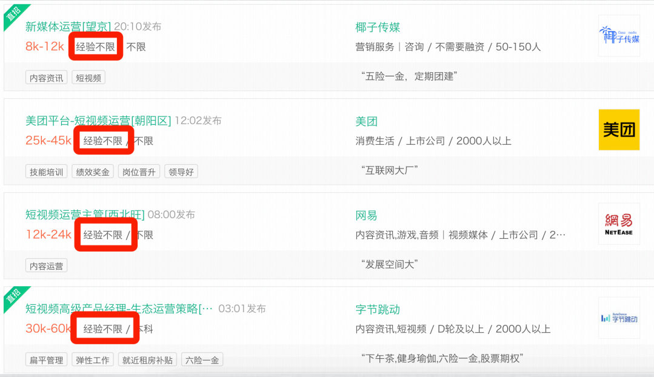Screen dimensions: 654x377
Task: Select the 内容资讯 tag under 新媒体运营
Action: [x=46, y=78]
